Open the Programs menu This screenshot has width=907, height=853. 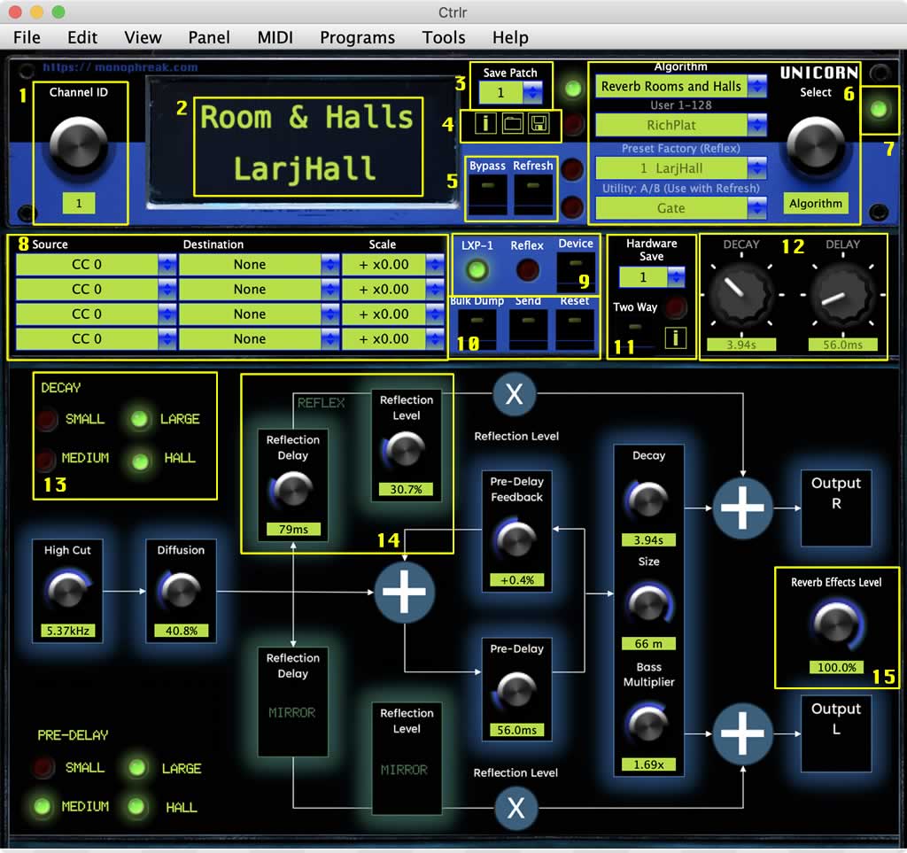click(x=357, y=37)
